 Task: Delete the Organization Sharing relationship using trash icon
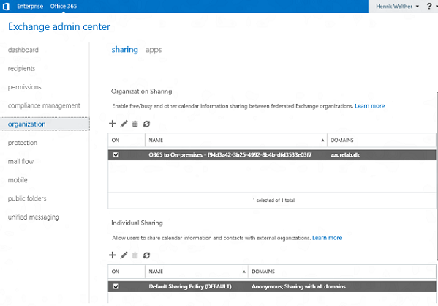(x=135, y=124)
